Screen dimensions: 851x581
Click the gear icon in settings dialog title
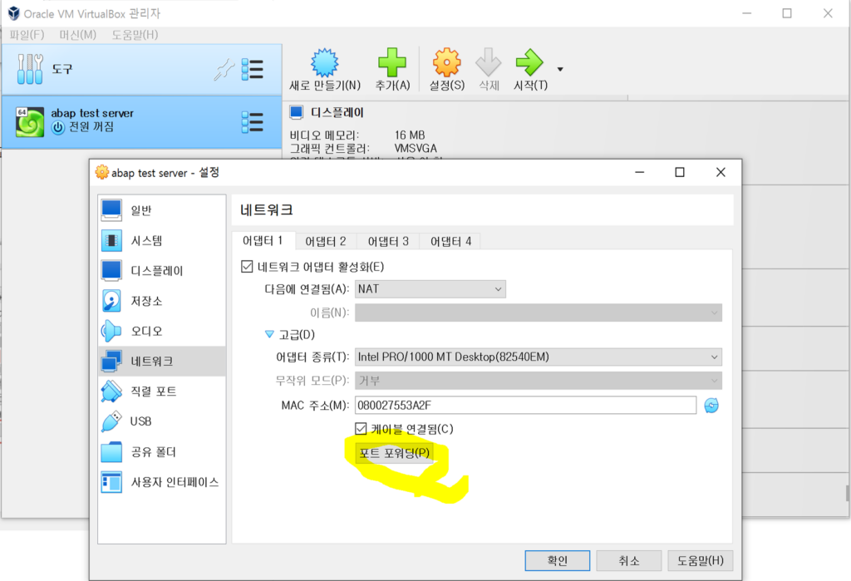(101, 172)
